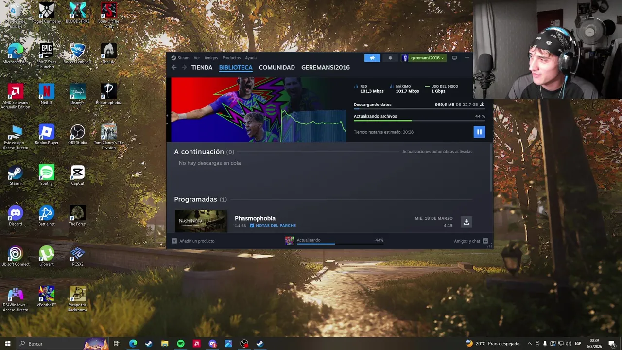Screen dimensions: 622x350
Task: Select the CapCut desktop icon
Action: pyautogui.click(x=77, y=175)
